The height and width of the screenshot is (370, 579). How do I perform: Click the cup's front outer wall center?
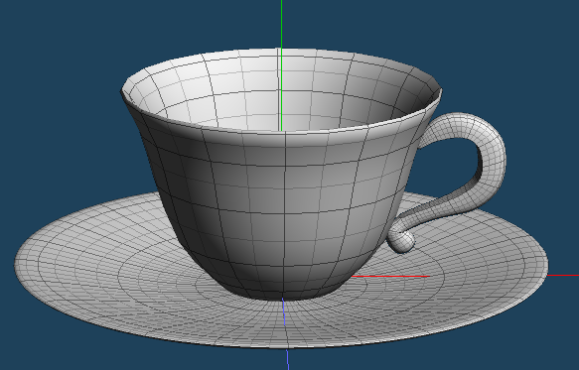(x=284, y=206)
